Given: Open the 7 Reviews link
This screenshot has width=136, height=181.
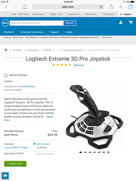Looking at the screenshot, I should pyautogui.click(x=78, y=65).
